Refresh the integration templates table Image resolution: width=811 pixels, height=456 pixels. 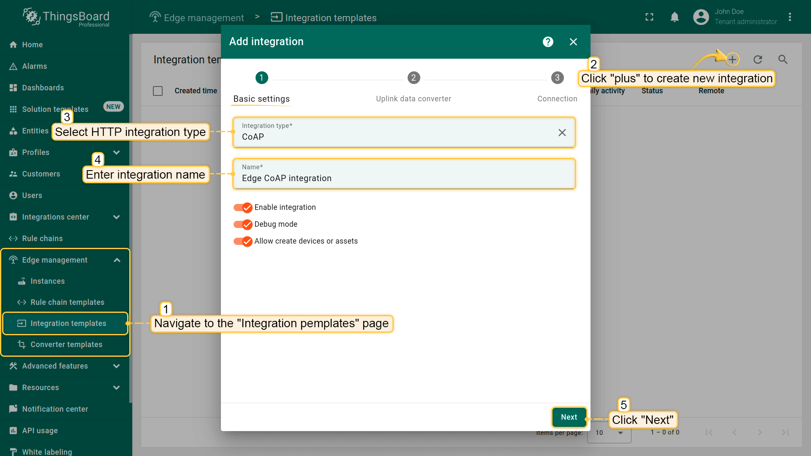click(758, 60)
